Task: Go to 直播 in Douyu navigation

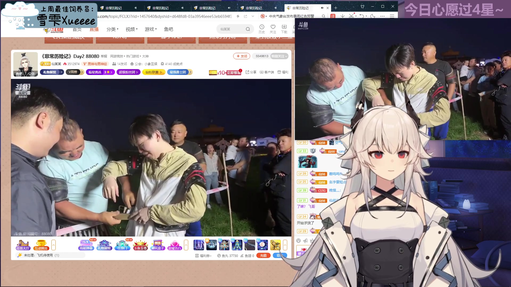Action: [x=94, y=29]
